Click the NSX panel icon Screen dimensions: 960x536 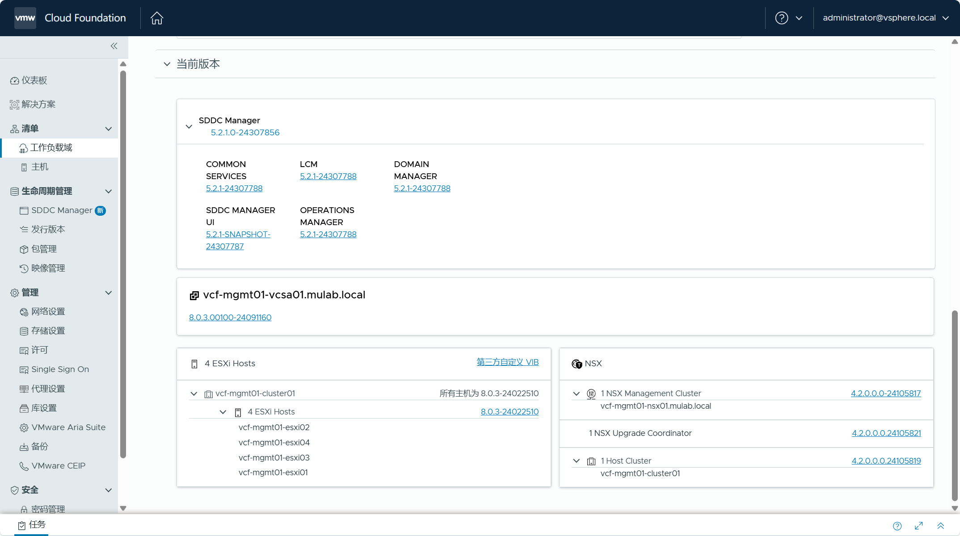point(577,364)
